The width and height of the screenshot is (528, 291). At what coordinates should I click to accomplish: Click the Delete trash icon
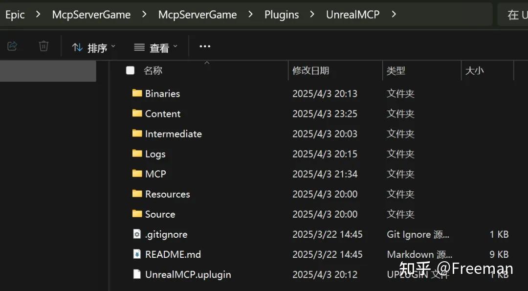click(43, 45)
